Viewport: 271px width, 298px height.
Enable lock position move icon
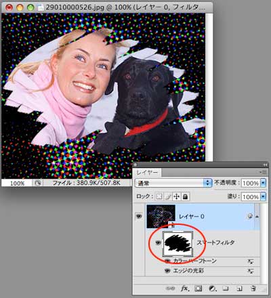(176, 196)
